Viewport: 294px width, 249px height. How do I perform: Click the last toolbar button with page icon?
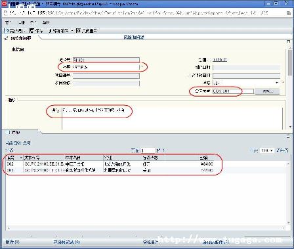pos(87,31)
